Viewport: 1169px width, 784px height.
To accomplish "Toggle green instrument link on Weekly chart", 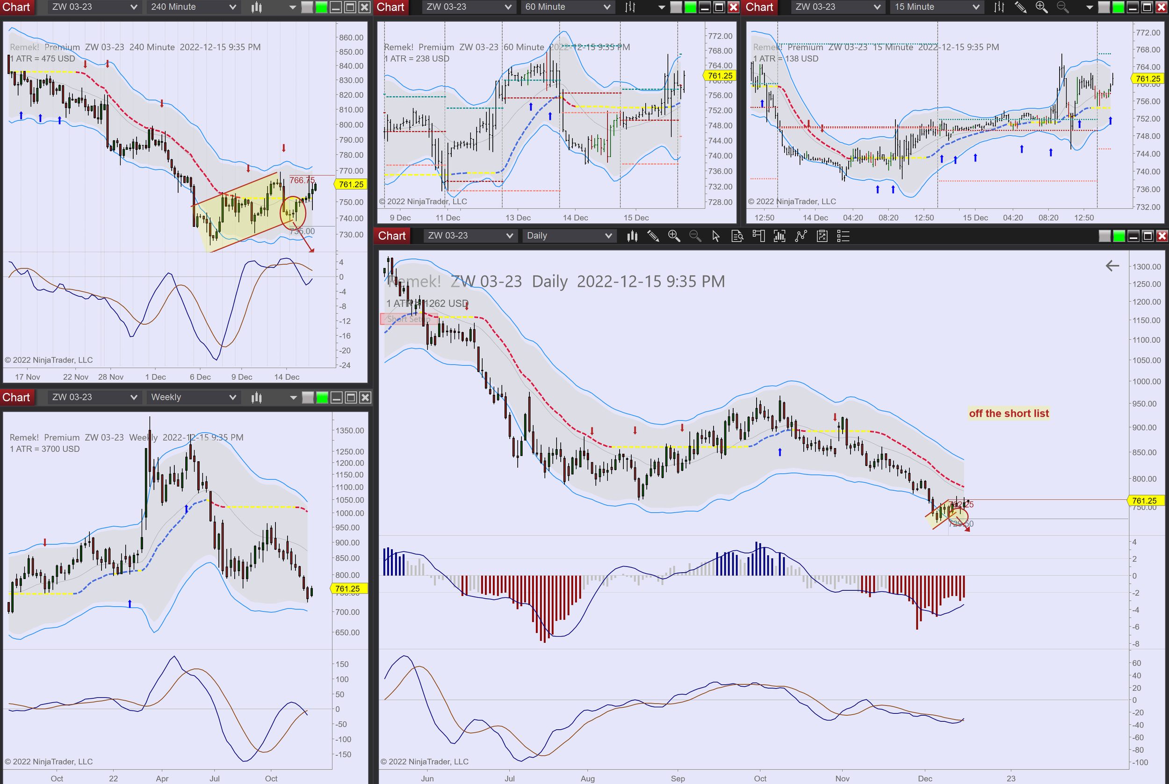I will pos(322,398).
